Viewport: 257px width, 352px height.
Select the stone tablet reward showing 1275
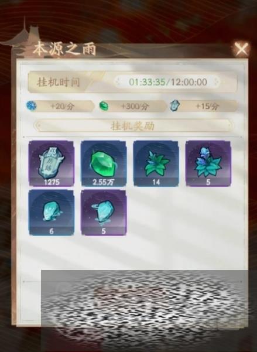(52, 163)
